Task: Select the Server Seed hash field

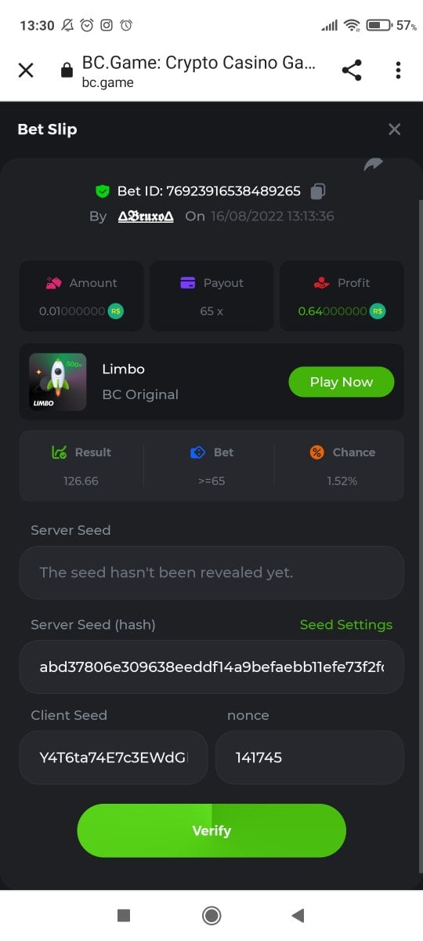Action: pyautogui.click(x=211, y=667)
